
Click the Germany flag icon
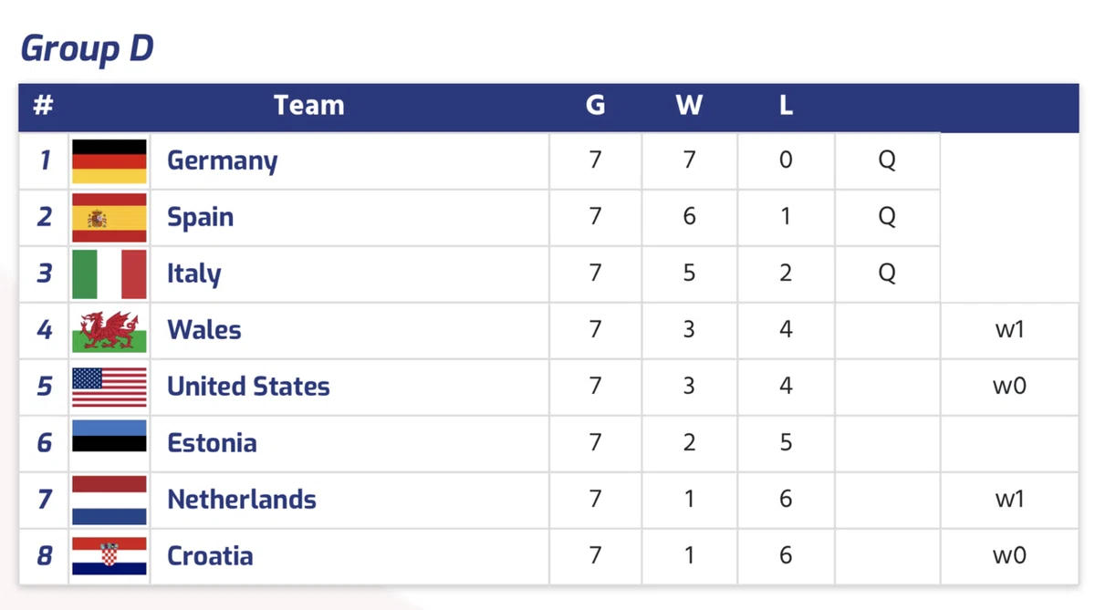(x=109, y=161)
